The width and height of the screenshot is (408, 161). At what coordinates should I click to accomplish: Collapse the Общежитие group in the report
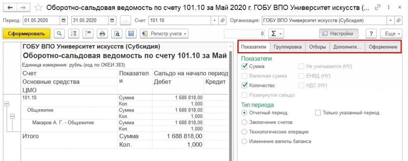(x=12, y=116)
